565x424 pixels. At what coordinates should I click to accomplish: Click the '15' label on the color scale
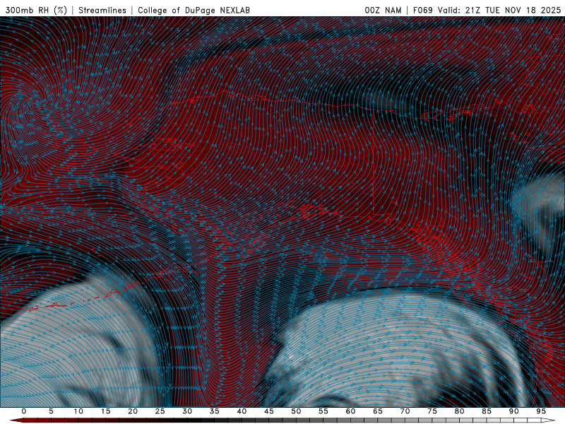click(x=105, y=411)
